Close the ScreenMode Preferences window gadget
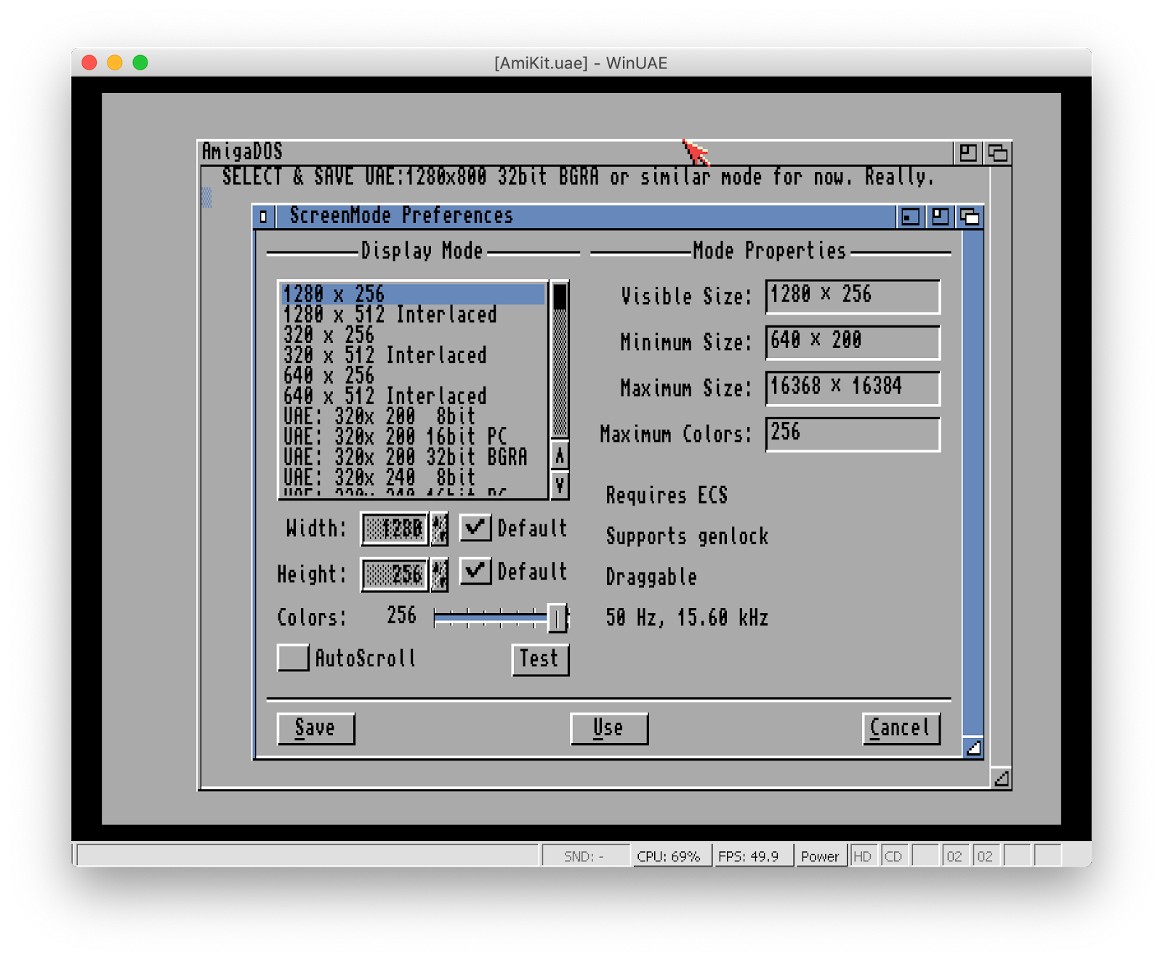Screen dimensions: 1163x961 click(x=264, y=216)
